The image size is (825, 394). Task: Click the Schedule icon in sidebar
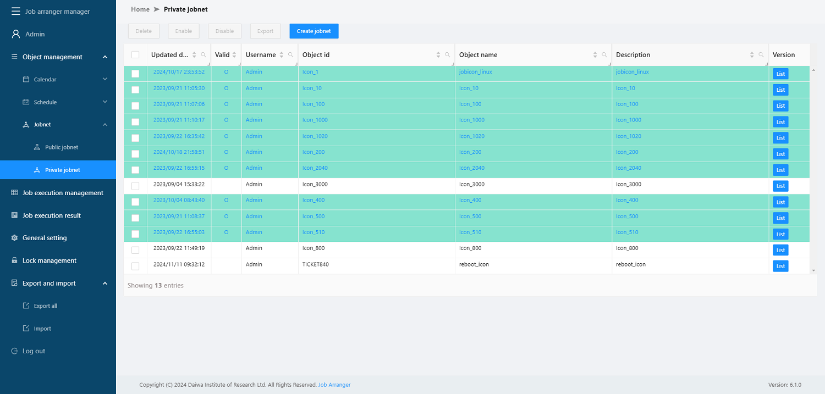[26, 102]
